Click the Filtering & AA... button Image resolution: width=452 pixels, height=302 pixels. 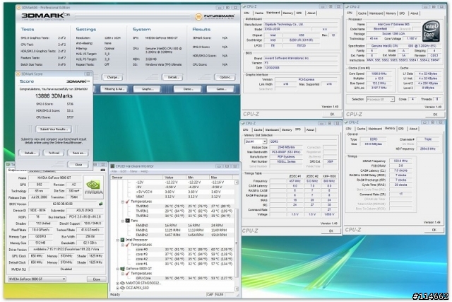[114, 89]
